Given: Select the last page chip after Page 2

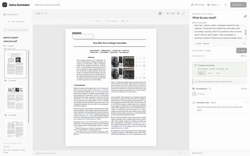Looking at the screenshot, I should point(218,73).
